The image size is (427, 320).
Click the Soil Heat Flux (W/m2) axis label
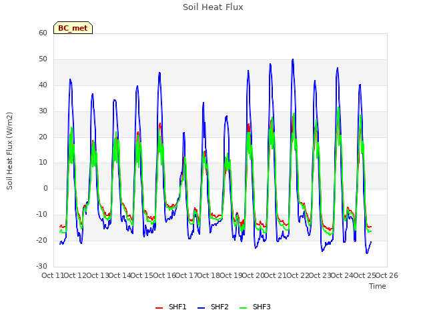[9, 151]
